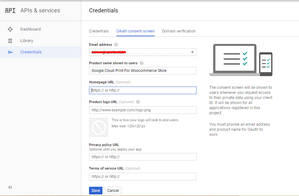Click the 'Homepage URL' label
This screenshot has width=299, height=196.
101,82
